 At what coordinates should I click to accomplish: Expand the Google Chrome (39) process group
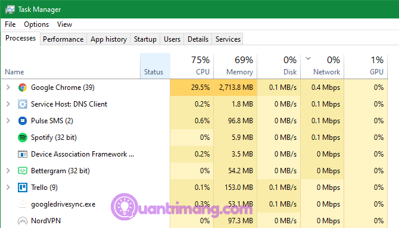(8, 88)
